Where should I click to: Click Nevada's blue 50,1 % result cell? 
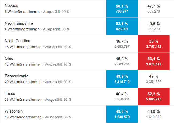click(122, 9)
